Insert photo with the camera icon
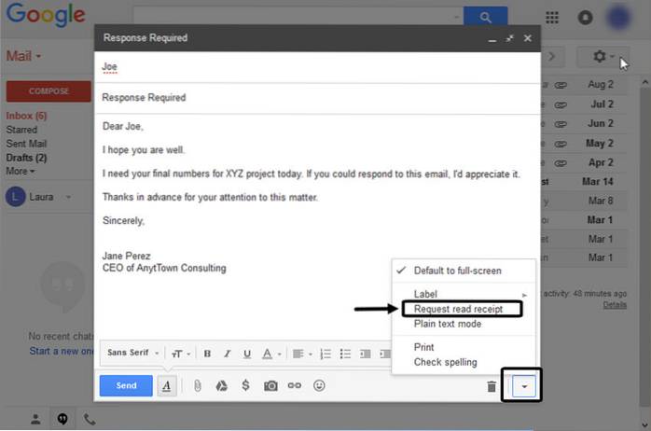This screenshot has height=431, width=651. 270,385
